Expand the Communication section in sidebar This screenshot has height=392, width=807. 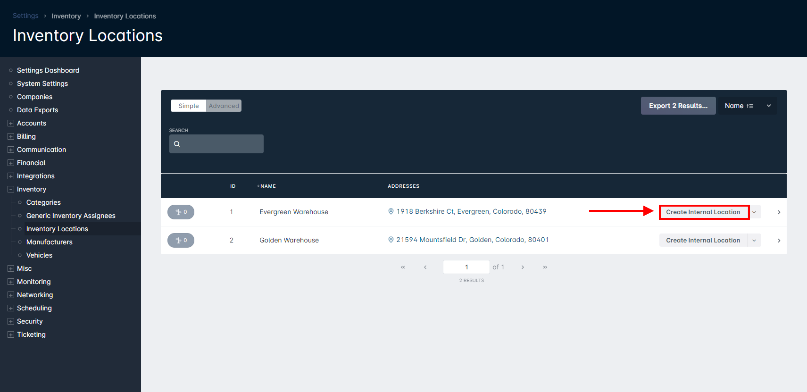point(11,150)
